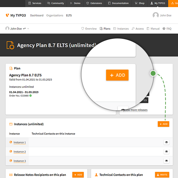Toggle the eye icon for Instance 2
The width and height of the screenshot is (178, 178).
[167, 152]
